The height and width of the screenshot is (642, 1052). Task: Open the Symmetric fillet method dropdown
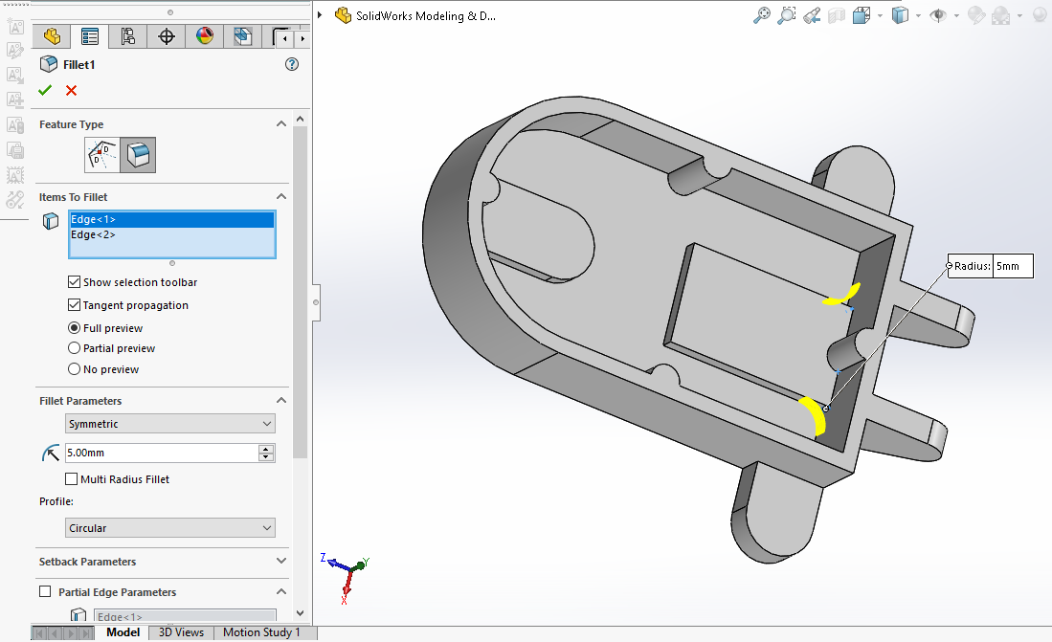coord(170,424)
